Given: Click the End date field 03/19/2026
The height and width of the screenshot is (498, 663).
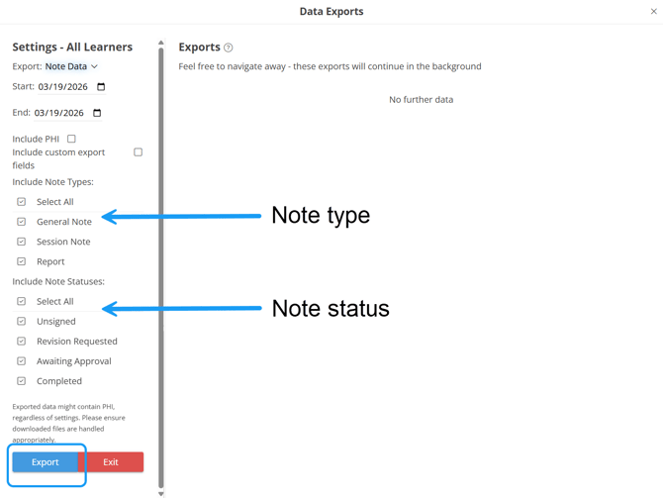Looking at the screenshot, I should [x=67, y=113].
